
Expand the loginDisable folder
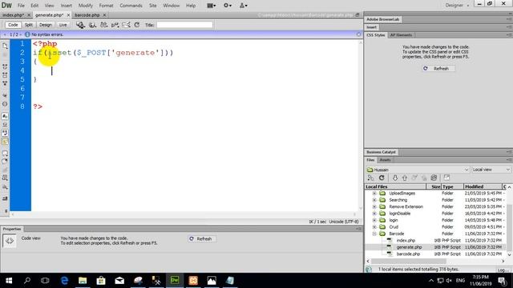click(x=374, y=214)
